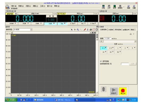142x105 pixels.
Task: Activate the zoom-in magnifier on the graph toolbar
Action: click(78, 30)
